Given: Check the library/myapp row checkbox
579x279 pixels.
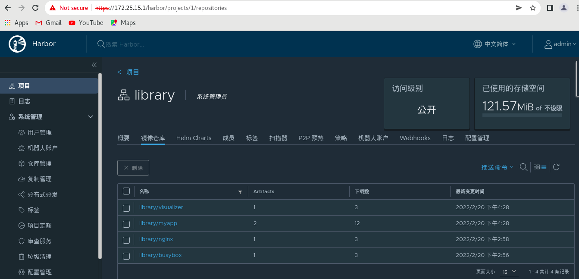Looking at the screenshot, I should coord(126,224).
